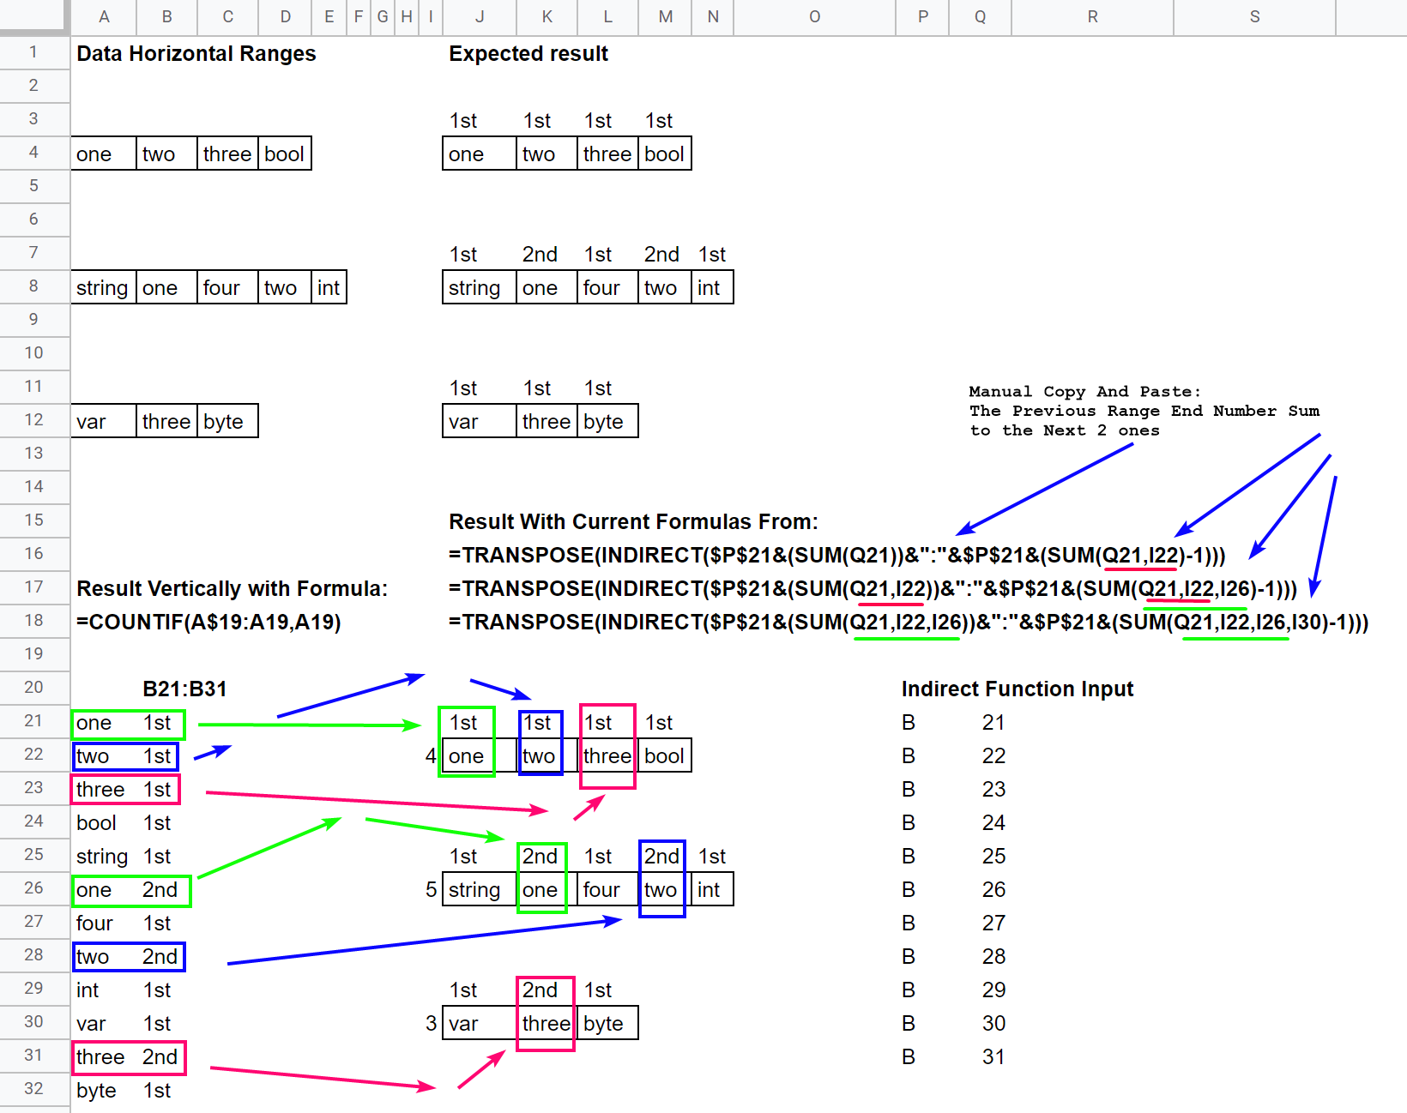Select cell 'string' in row 25 column A

click(x=104, y=857)
